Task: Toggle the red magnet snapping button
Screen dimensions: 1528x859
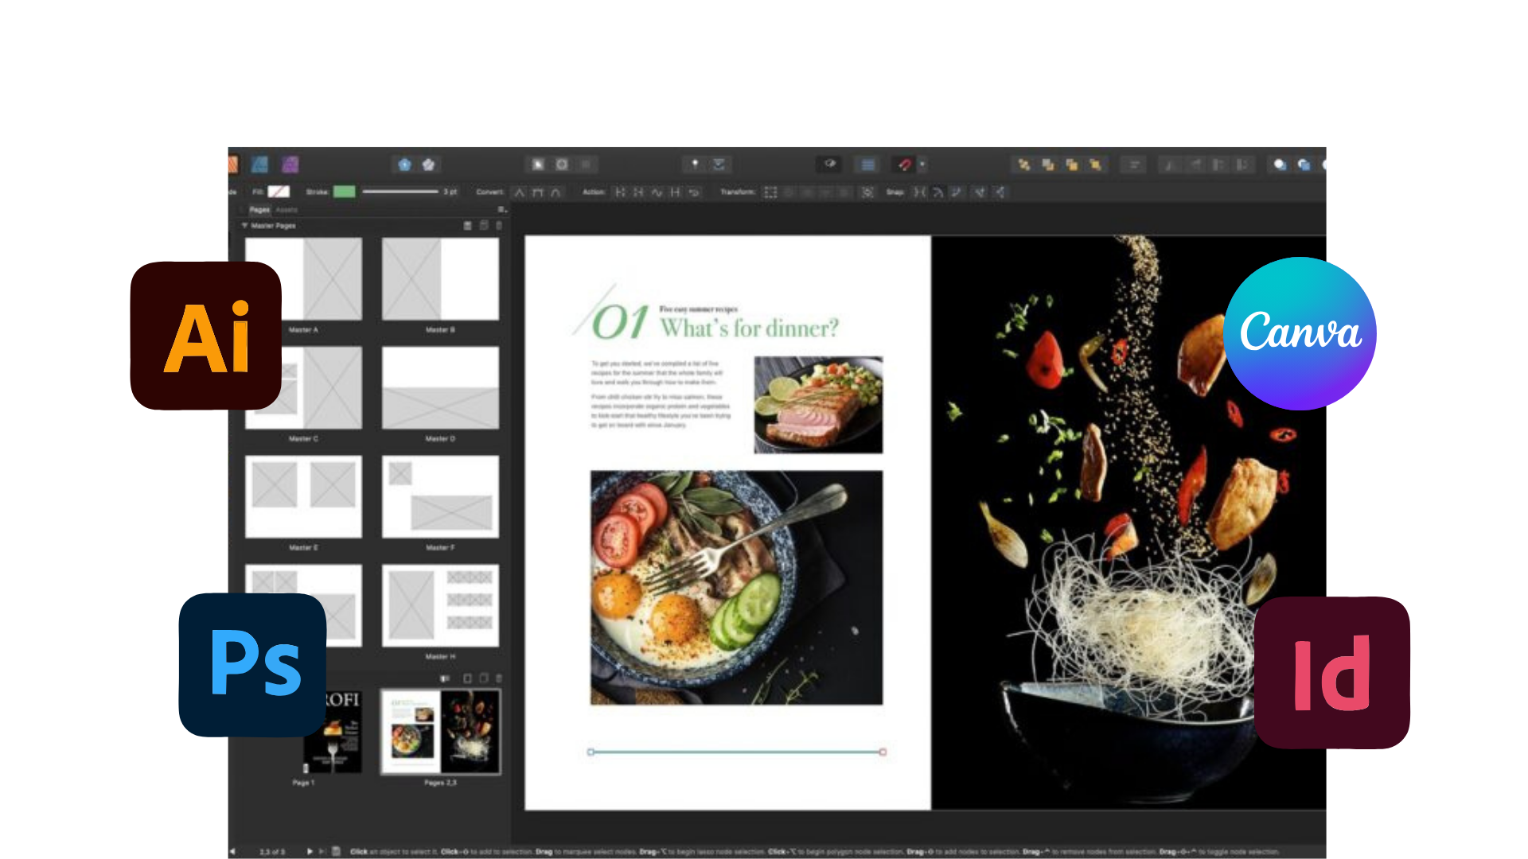Action: tap(904, 165)
